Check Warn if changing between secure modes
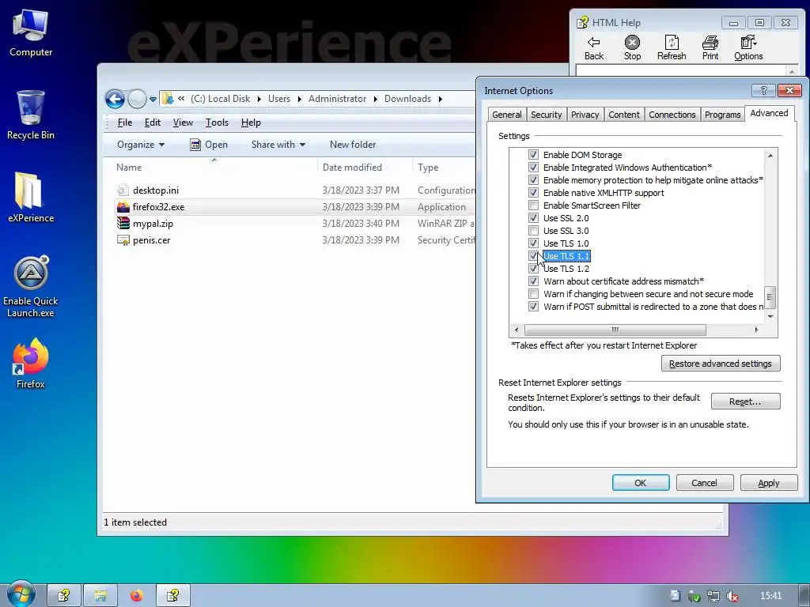The width and height of the screenshot is (810, 607). tap(533, 294)
